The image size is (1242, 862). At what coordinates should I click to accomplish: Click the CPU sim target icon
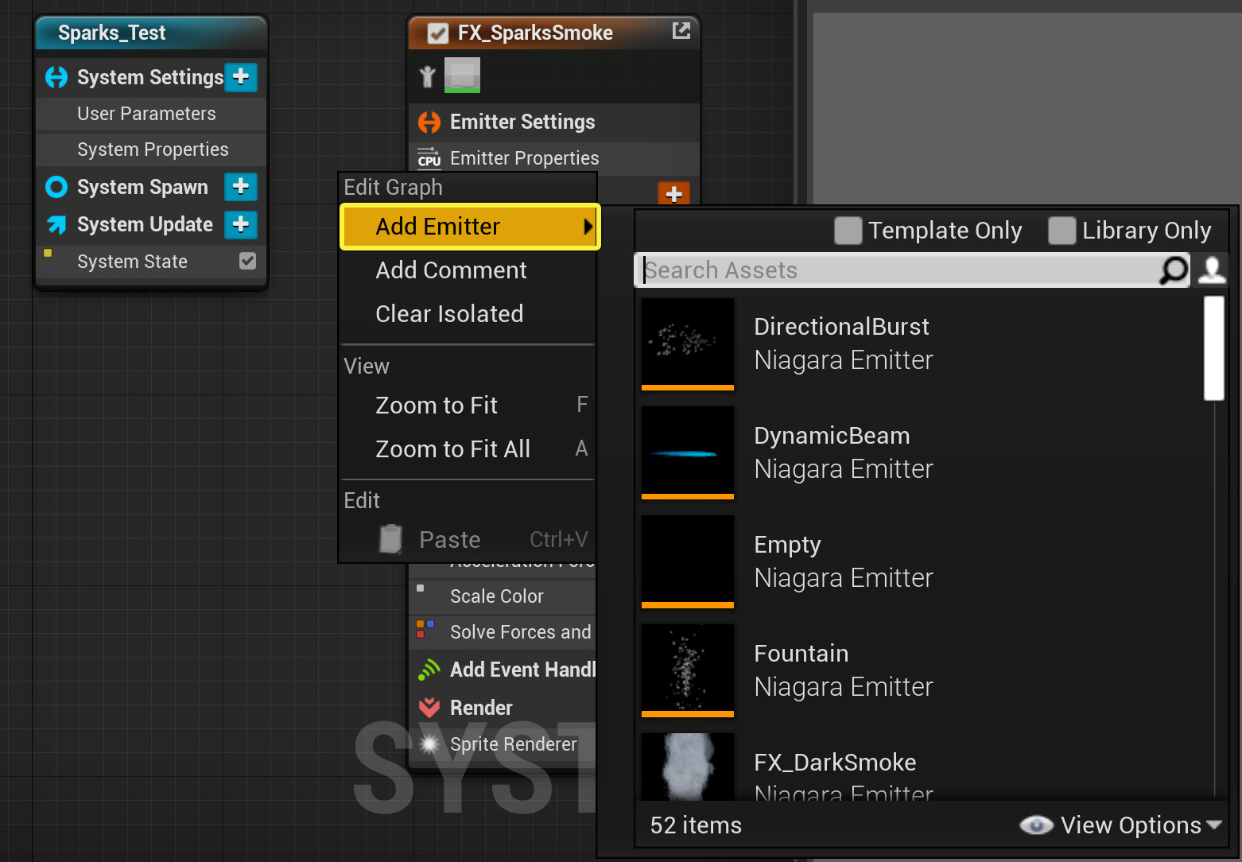point(429,158)
